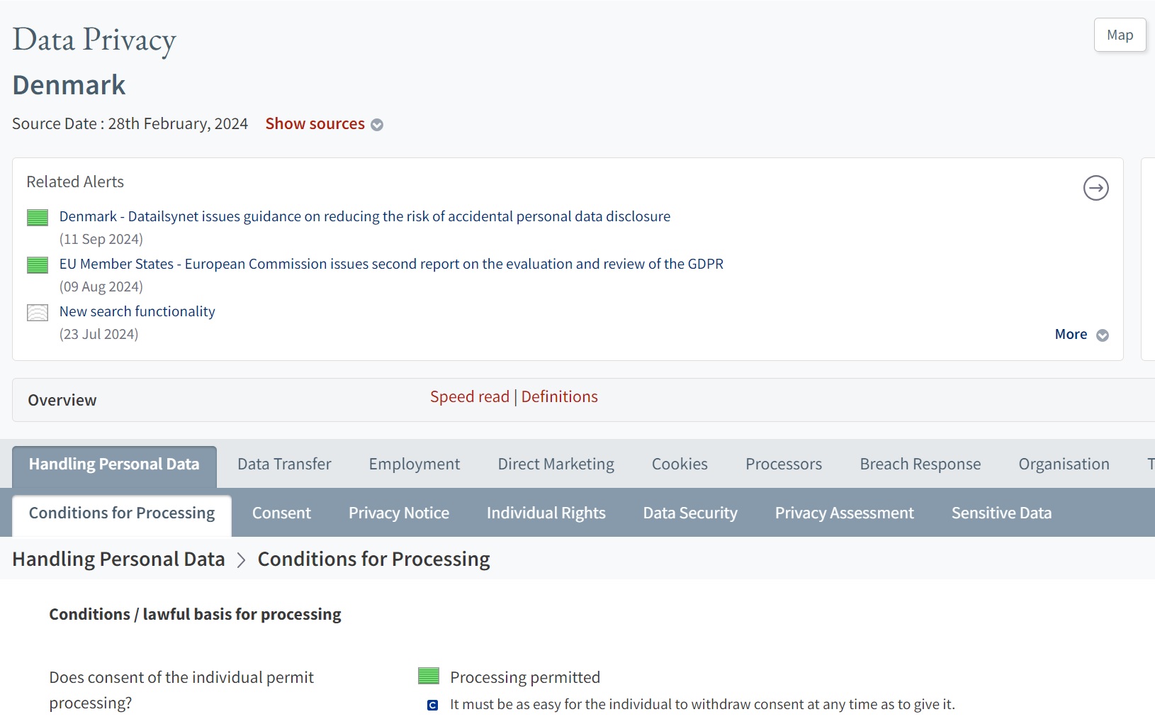Click the breadcrumb chevron after Handling Personal Data
Viewport: 1155px width, 724px height.
[242, 560]
